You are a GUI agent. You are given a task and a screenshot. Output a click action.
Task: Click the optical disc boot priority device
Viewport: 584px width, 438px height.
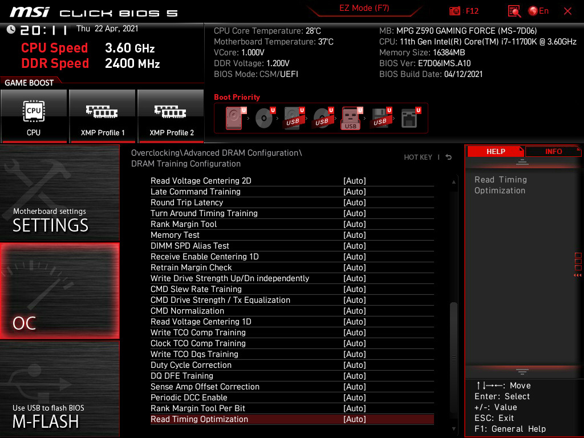click(x=265, y=118)
